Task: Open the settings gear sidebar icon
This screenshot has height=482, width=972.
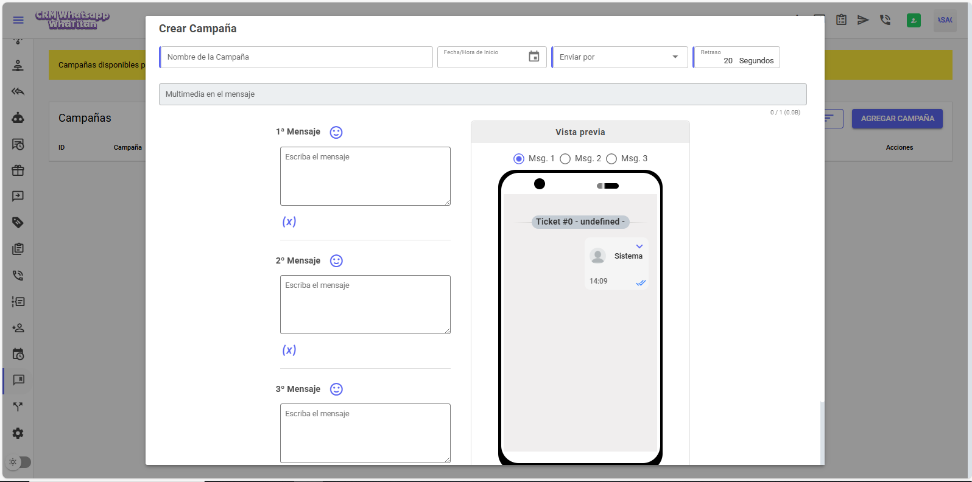Action: 18,433
